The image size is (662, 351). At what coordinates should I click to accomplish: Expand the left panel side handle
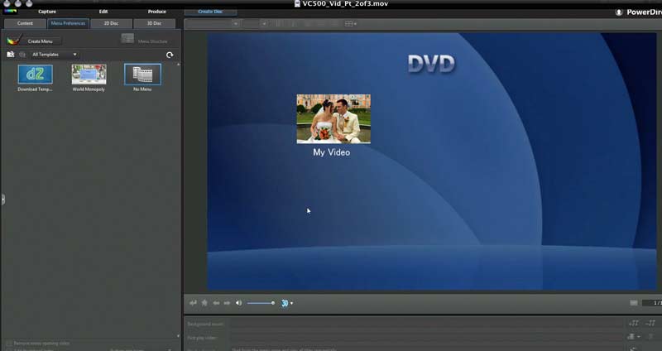(x=3, y=199)
